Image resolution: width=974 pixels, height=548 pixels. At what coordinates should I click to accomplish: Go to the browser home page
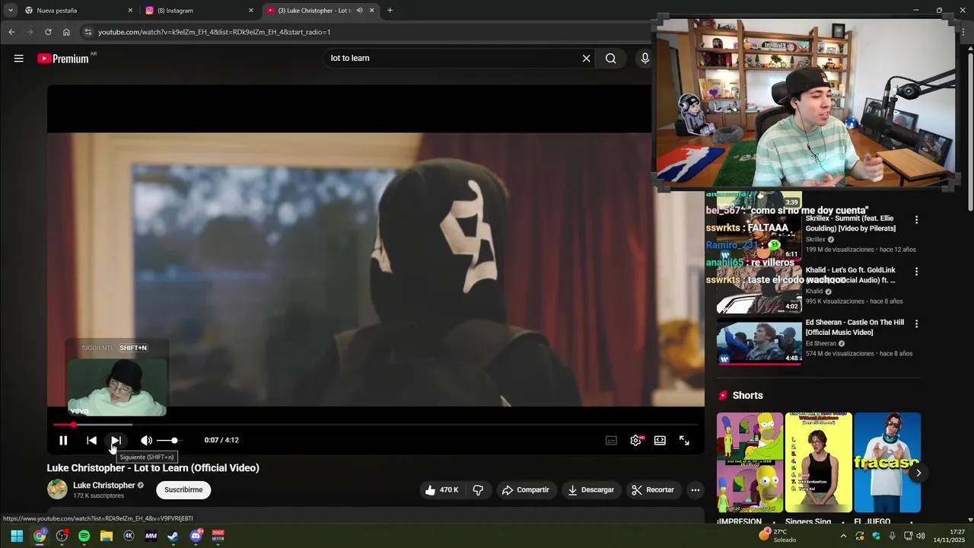(66, 32)
